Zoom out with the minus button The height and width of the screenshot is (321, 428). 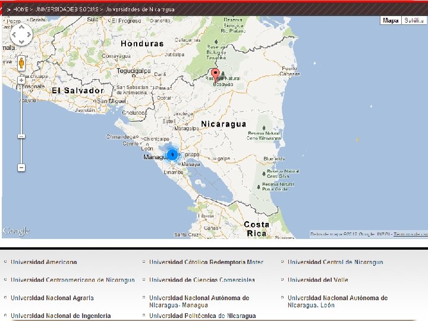[21, 167]
